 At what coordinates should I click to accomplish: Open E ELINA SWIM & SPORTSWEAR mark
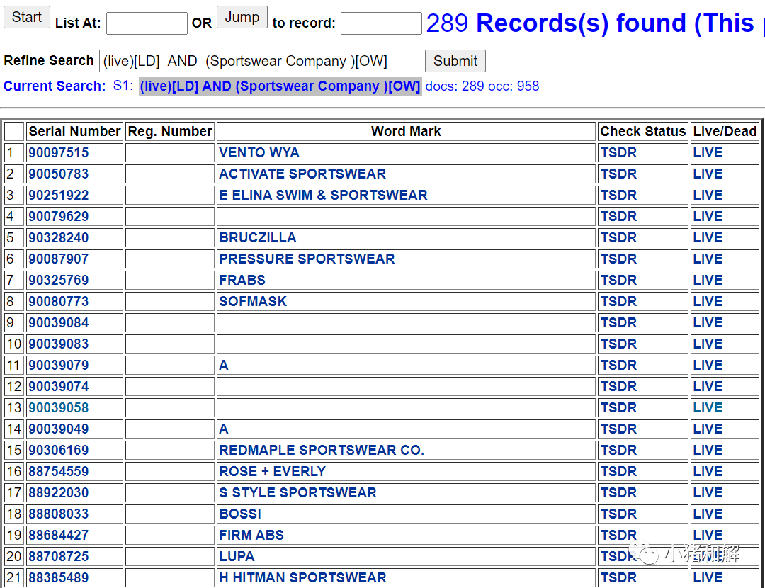[323, 196]
